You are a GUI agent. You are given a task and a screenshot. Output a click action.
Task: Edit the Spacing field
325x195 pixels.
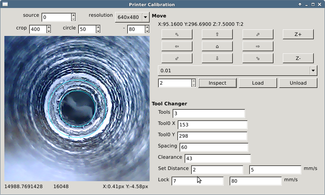(214, 147)
